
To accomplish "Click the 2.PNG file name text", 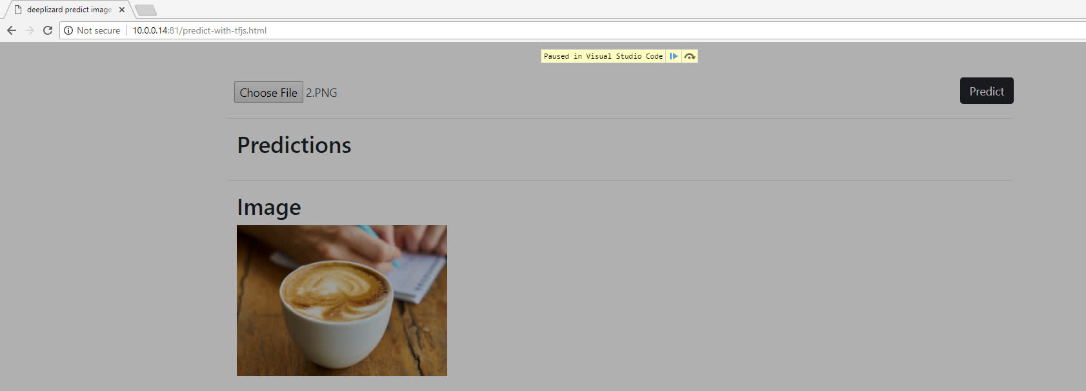I will point(321,93).
